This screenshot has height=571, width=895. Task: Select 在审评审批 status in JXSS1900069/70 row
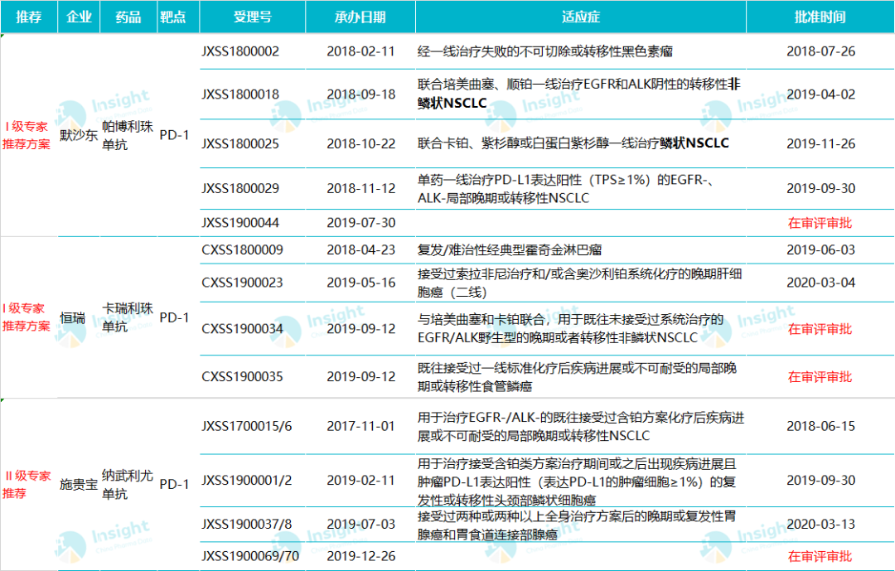point(820,557)
